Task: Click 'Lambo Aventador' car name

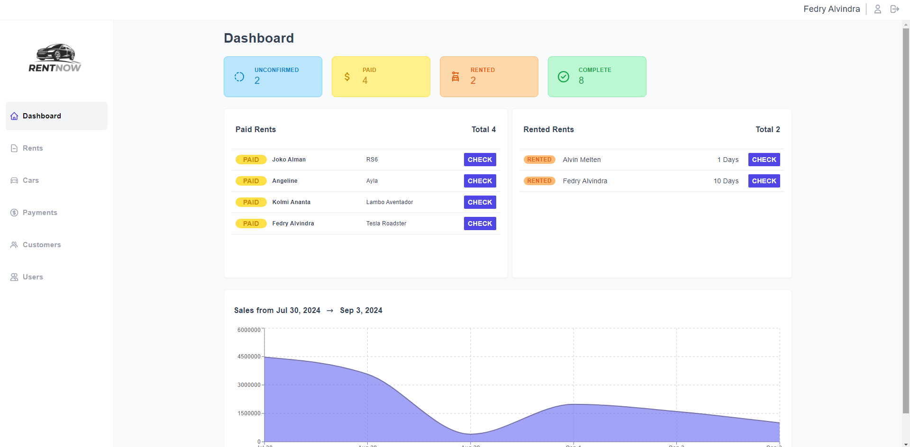Action: pos(390,202)
